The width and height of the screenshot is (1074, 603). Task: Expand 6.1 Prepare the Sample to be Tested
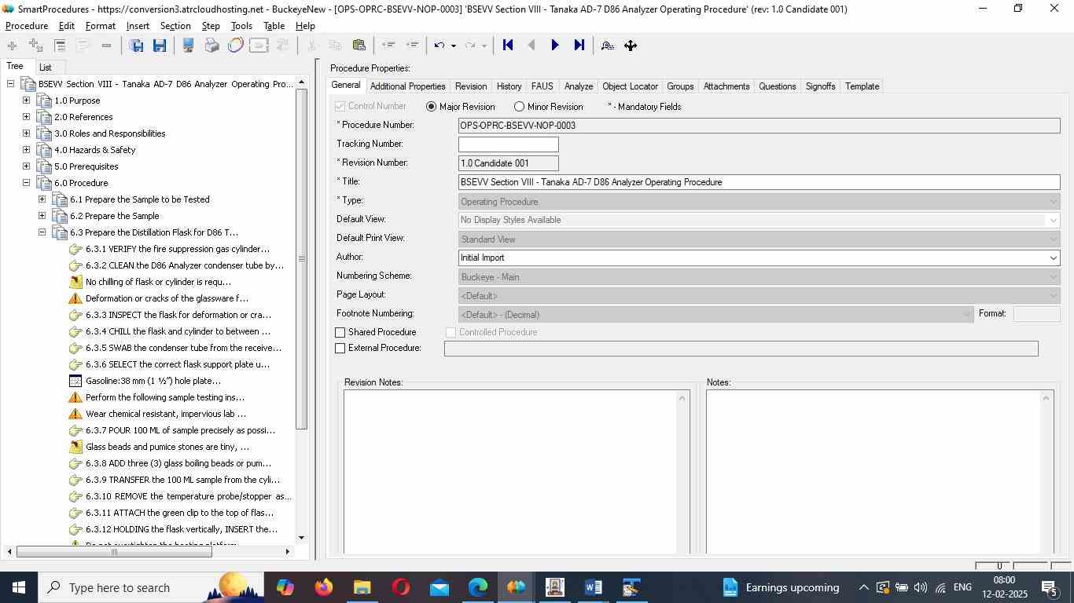click(x=42, y=199)
